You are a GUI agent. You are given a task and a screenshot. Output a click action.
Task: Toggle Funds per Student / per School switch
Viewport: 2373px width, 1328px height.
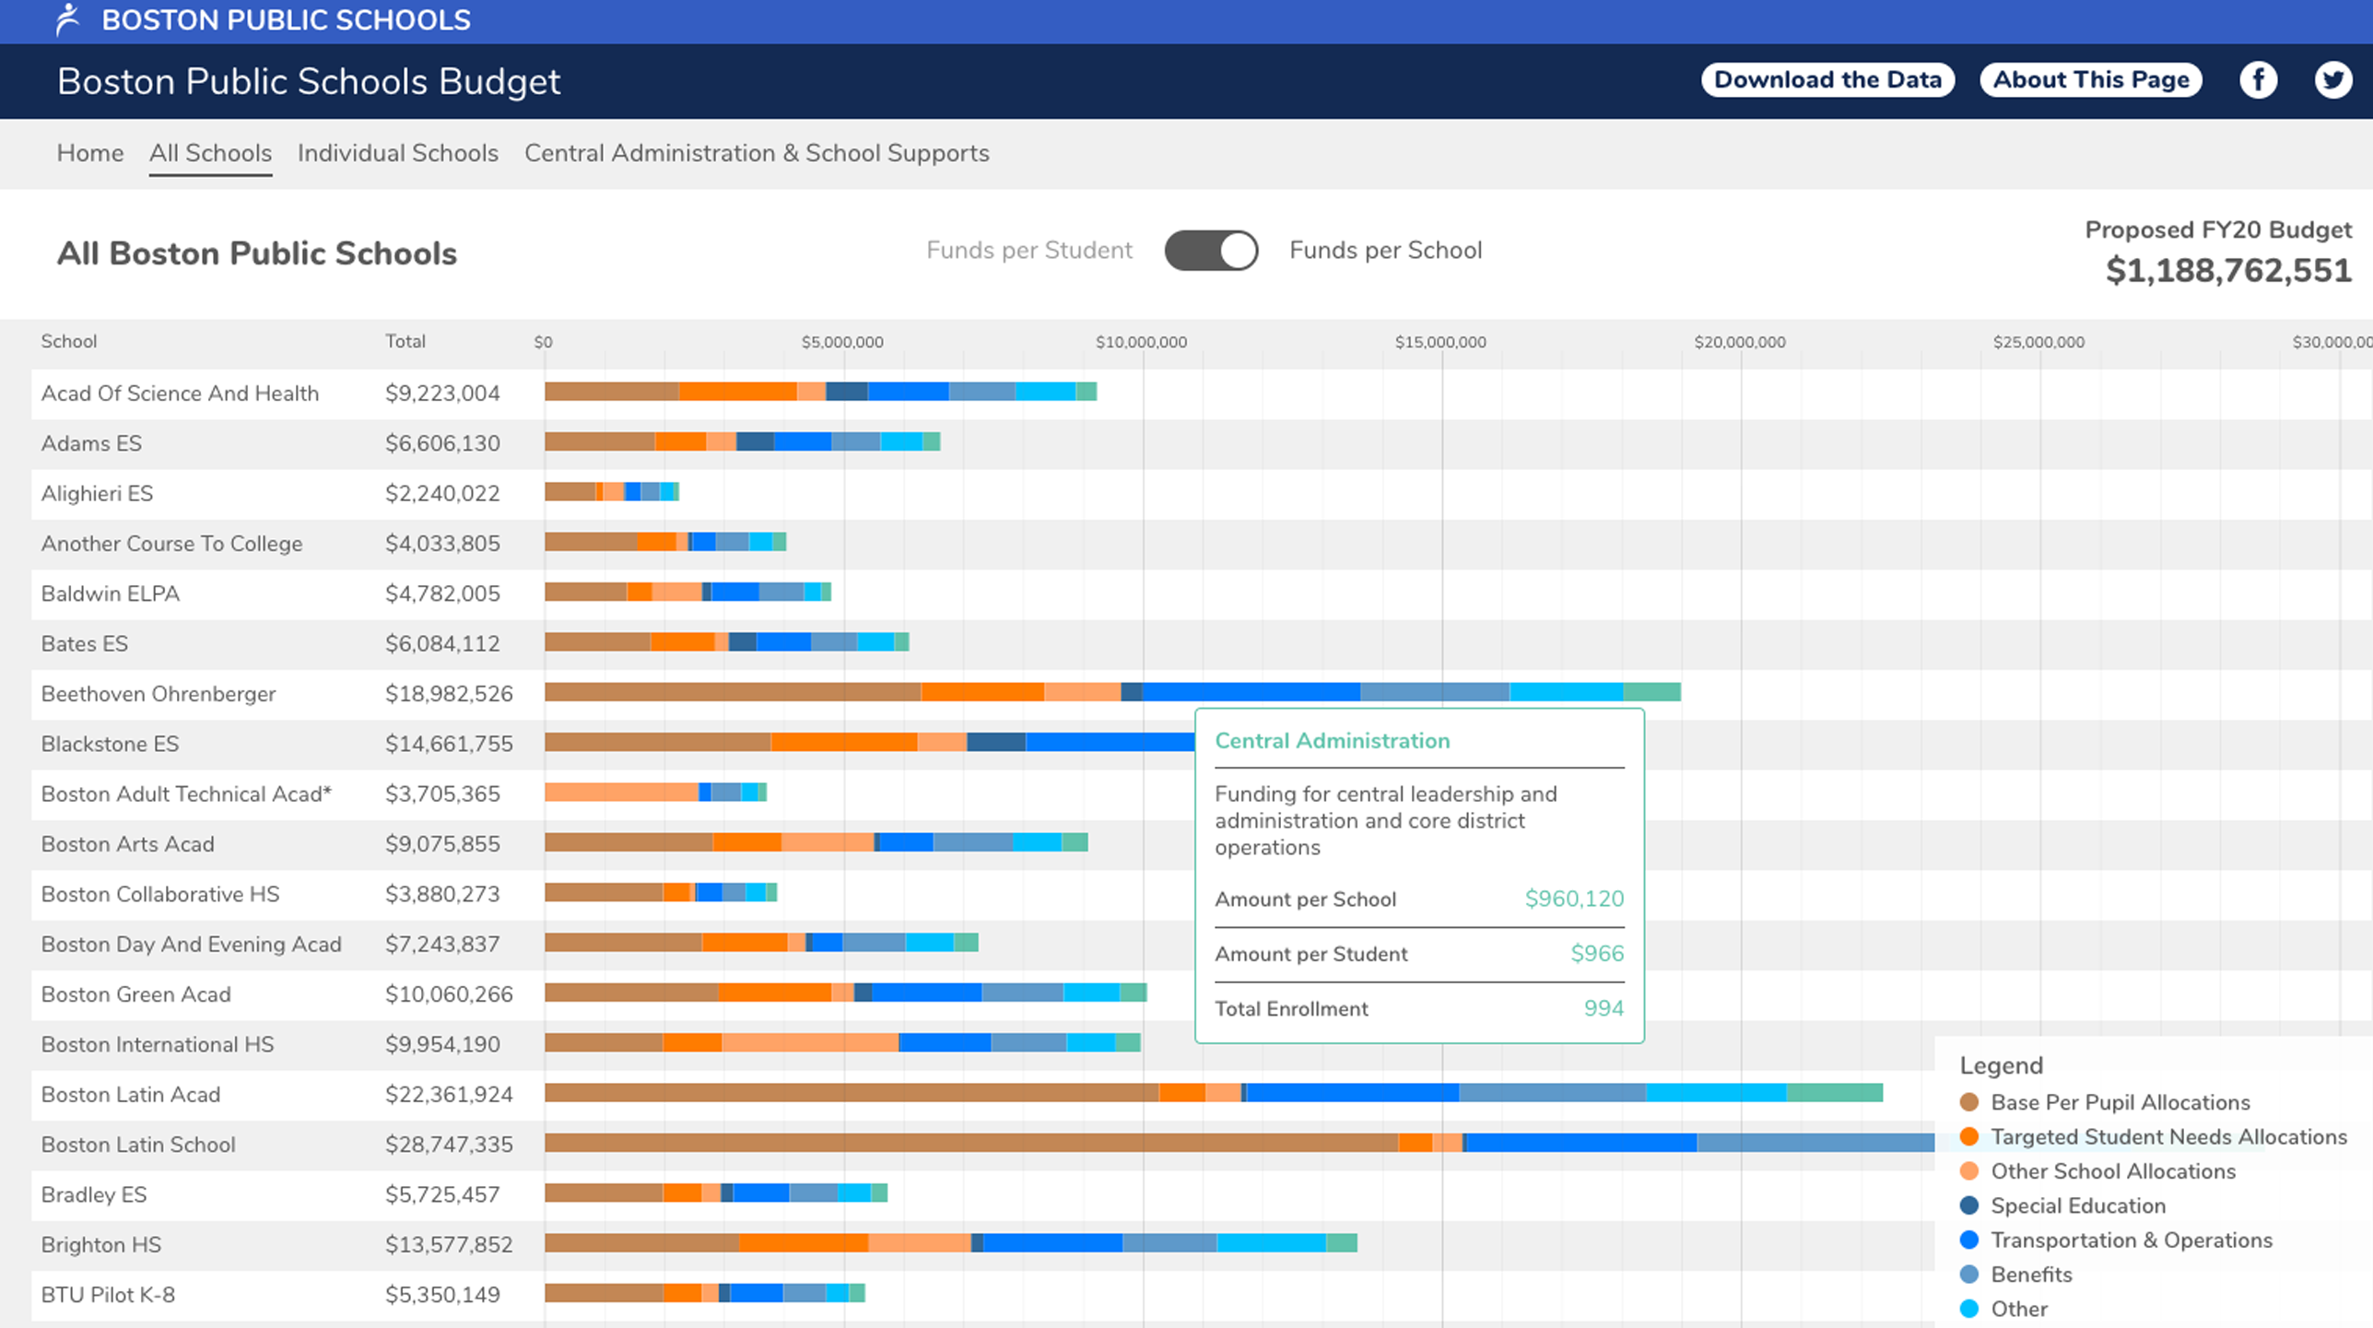(1211, 251)
